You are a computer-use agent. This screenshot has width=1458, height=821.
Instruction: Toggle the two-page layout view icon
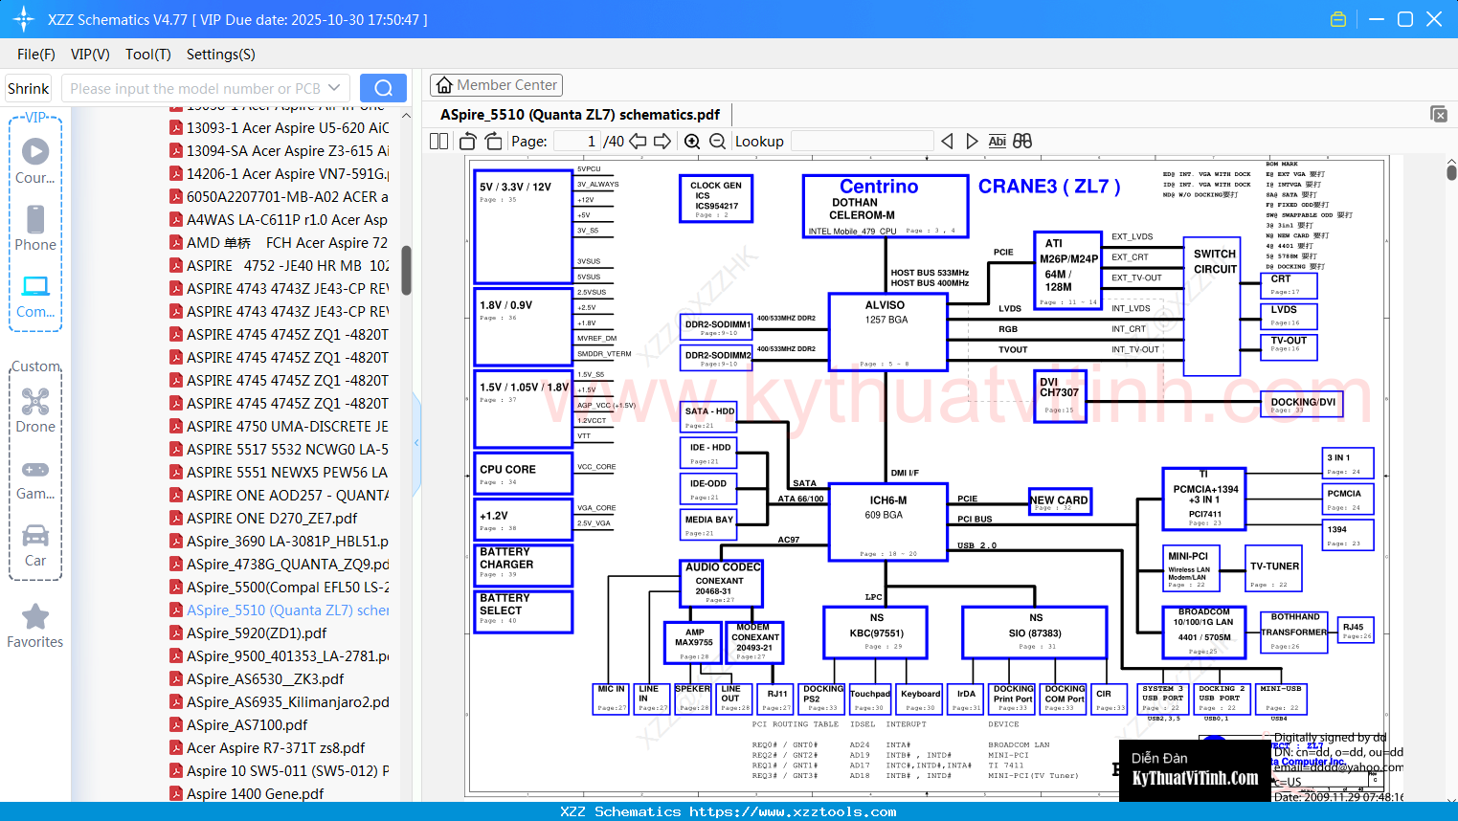click(439, 142)
